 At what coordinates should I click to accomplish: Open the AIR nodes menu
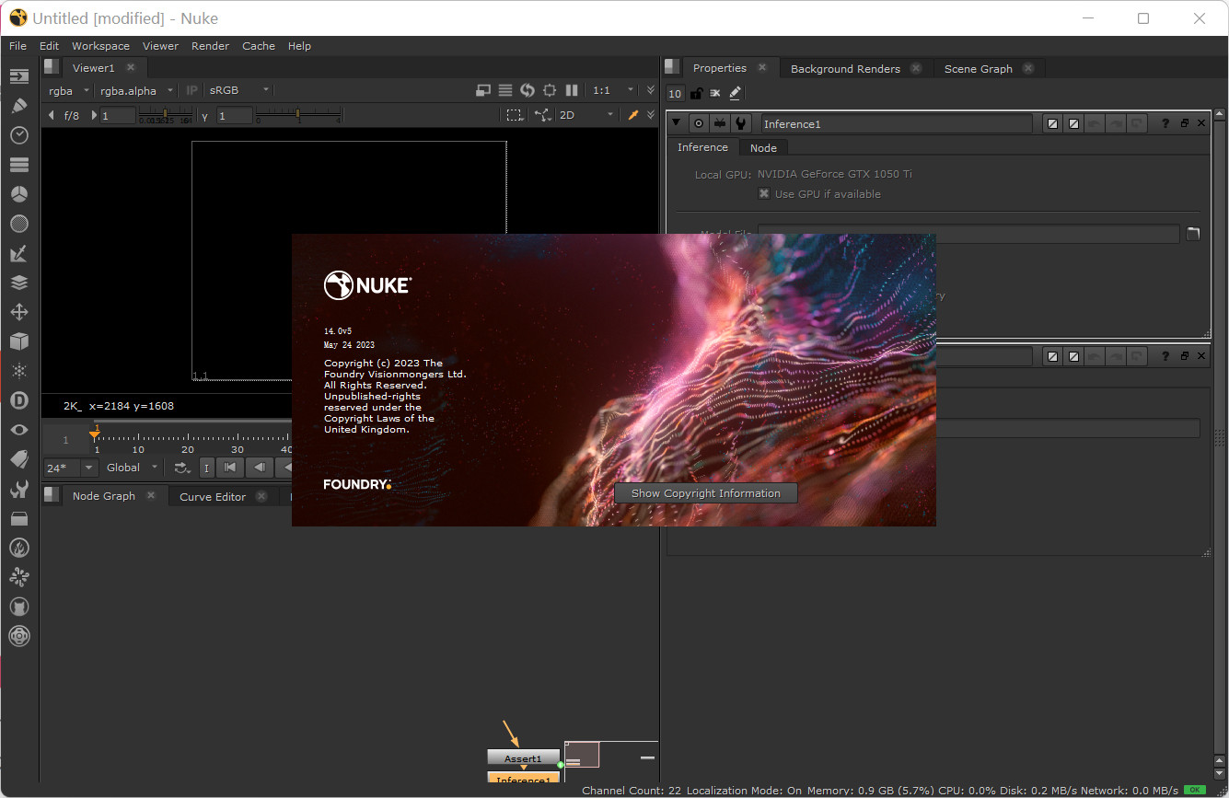[18, 577]
